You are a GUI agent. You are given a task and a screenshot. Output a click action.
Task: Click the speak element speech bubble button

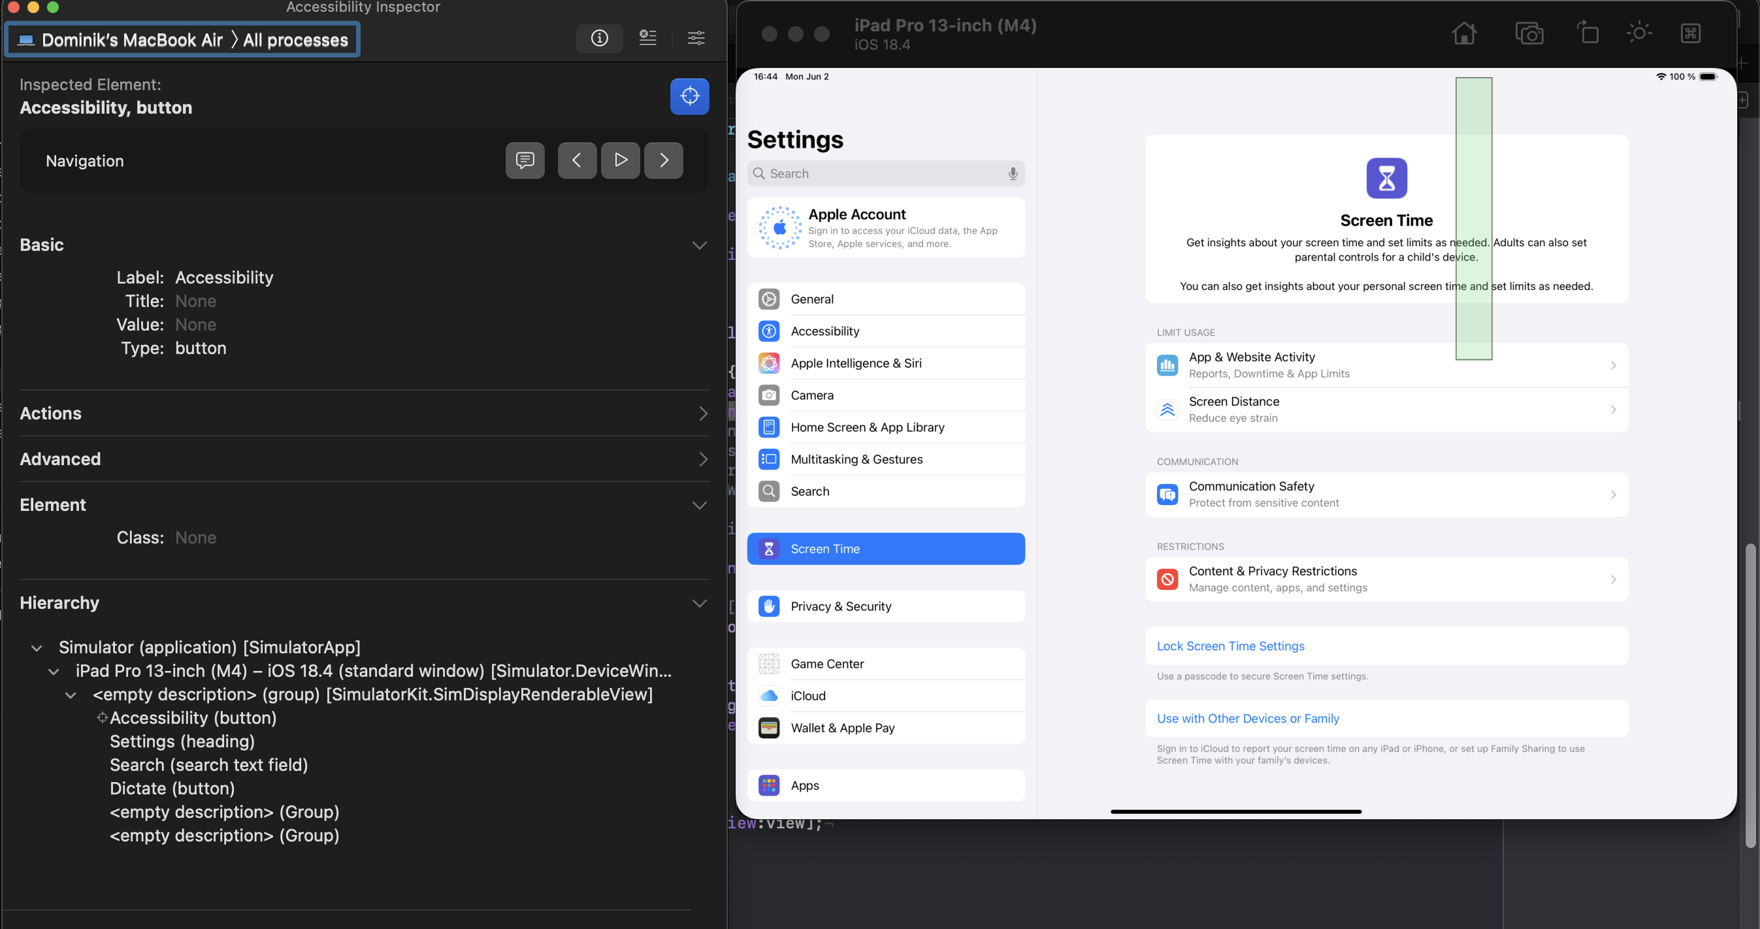[x=525, y=161]
